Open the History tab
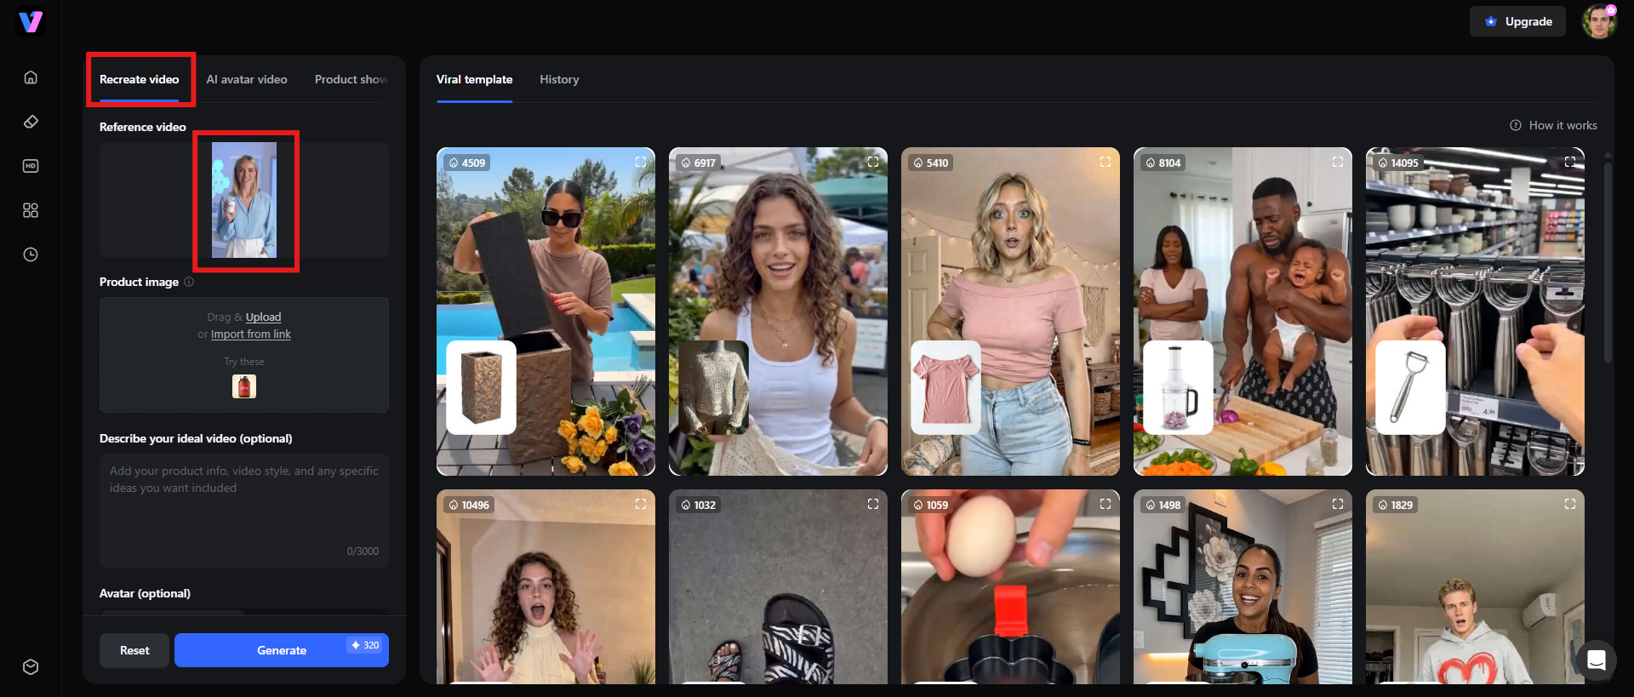The width and height of the screenshot is (1634, 697). [559, 79]
